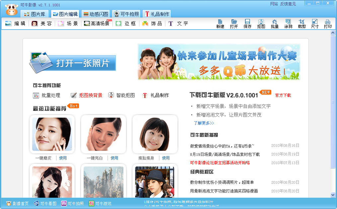Select the 抠图 cutout tool icon
This screenshot has height=209, width=337.
[x=261, y=24]
